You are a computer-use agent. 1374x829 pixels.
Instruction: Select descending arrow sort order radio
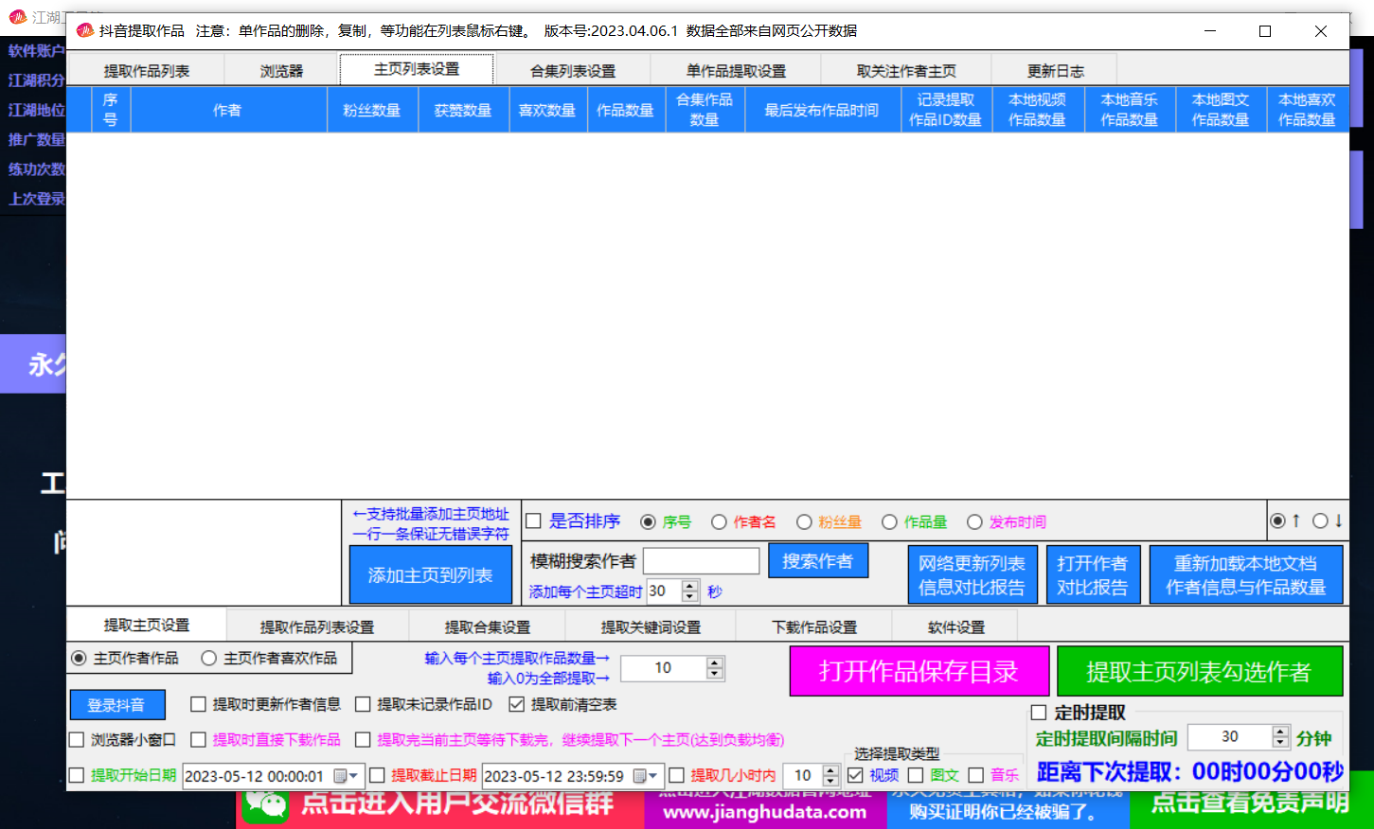(1320, 520)
